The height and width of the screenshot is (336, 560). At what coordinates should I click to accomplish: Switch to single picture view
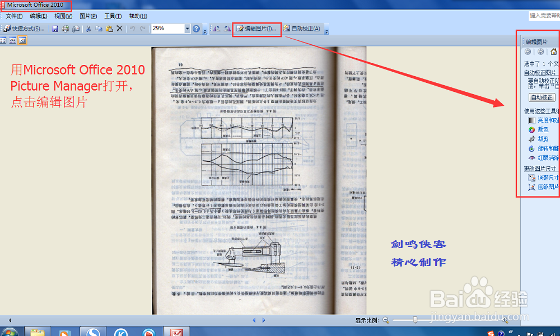tap(22, 41)
